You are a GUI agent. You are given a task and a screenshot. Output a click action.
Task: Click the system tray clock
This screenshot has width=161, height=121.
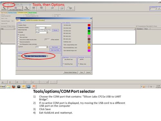158,87
